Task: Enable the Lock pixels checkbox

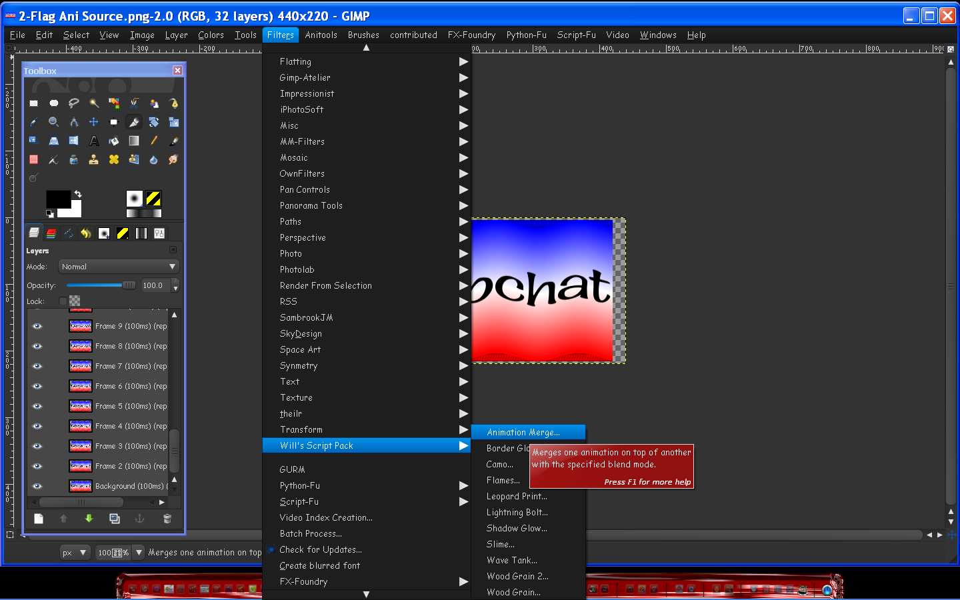Action: pos(63,301)
